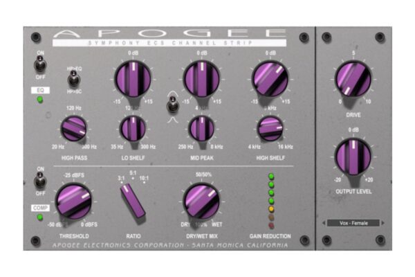Click the High Pass frequency knob
415x277 pixels.
tap(74, 129)
